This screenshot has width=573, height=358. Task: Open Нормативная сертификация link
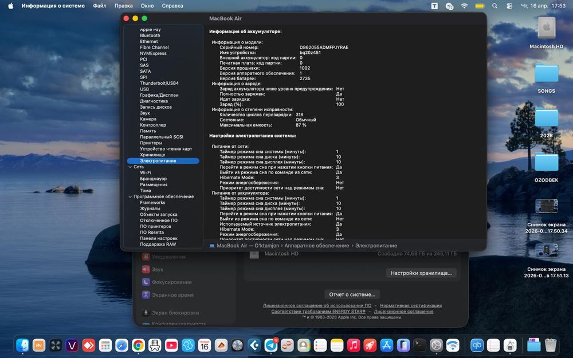click(411, 305)
